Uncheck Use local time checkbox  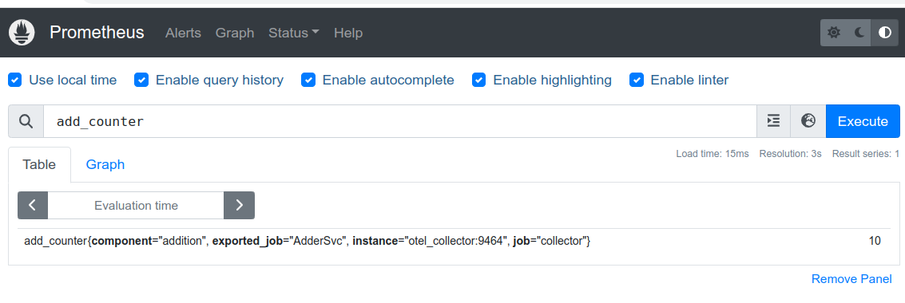[x=15, y=80]
